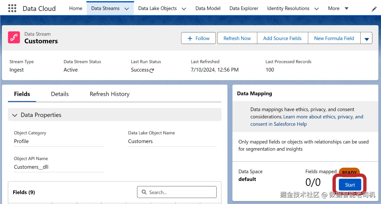Click the pink Data Stream record icon
381x204 pixels.
click(x=14, y=37)
